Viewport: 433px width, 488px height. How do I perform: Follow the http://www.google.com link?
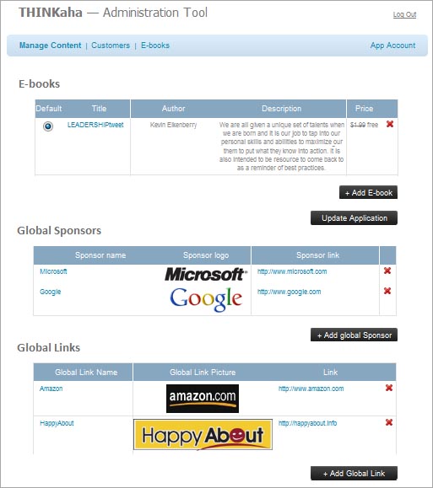(289, 292)
